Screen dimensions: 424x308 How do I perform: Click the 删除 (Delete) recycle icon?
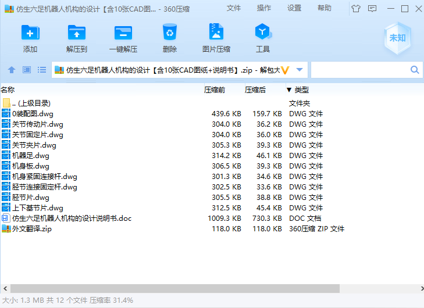click(x=170, y=32)
